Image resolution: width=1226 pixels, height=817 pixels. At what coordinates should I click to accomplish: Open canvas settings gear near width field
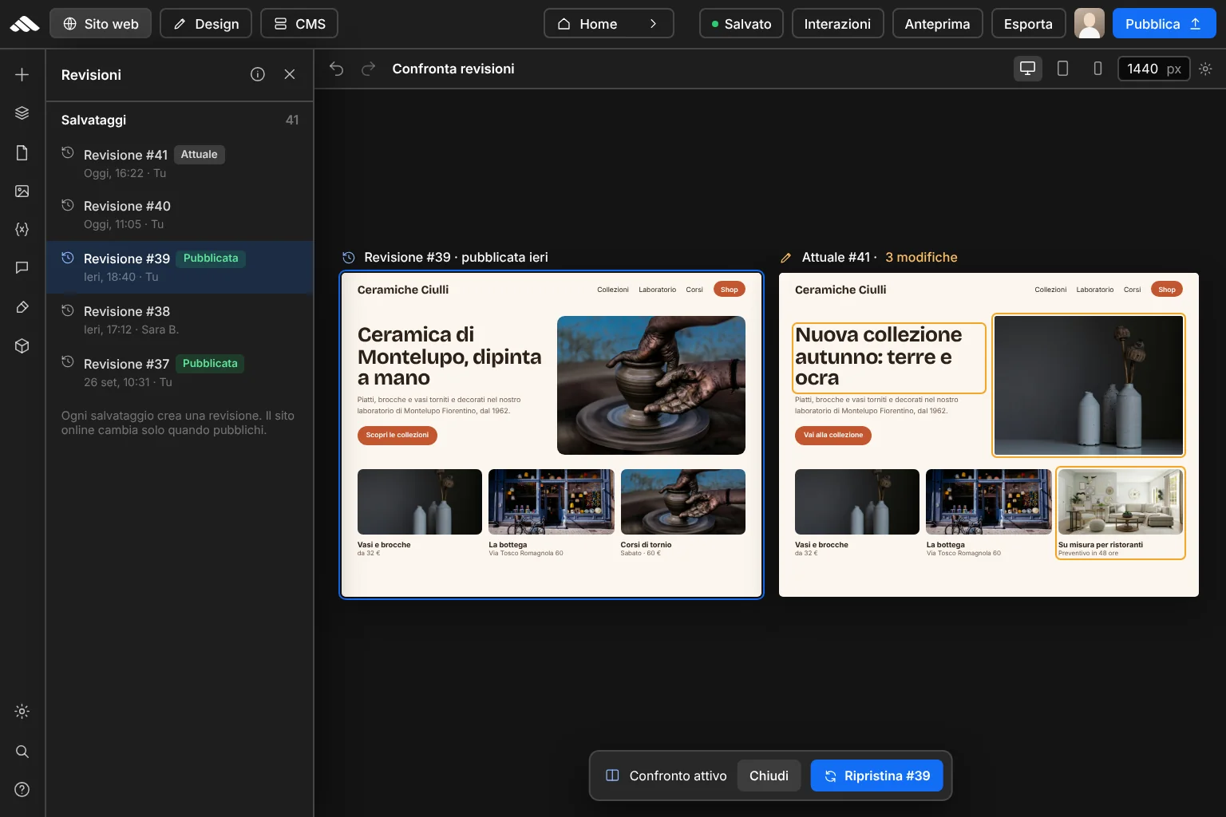(1205, 69)
